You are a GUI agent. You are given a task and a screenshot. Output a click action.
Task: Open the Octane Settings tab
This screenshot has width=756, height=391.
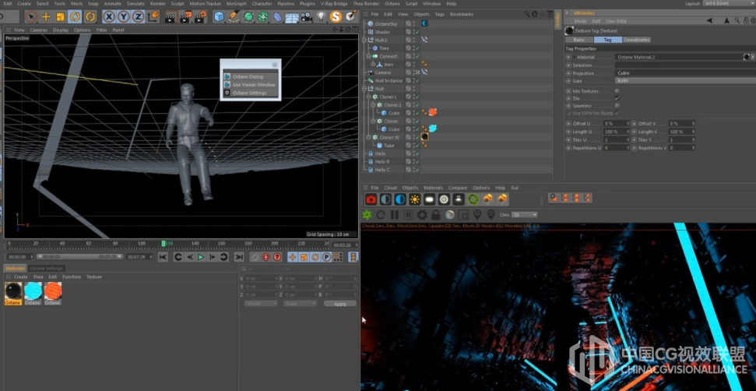(x=47, y=269)
